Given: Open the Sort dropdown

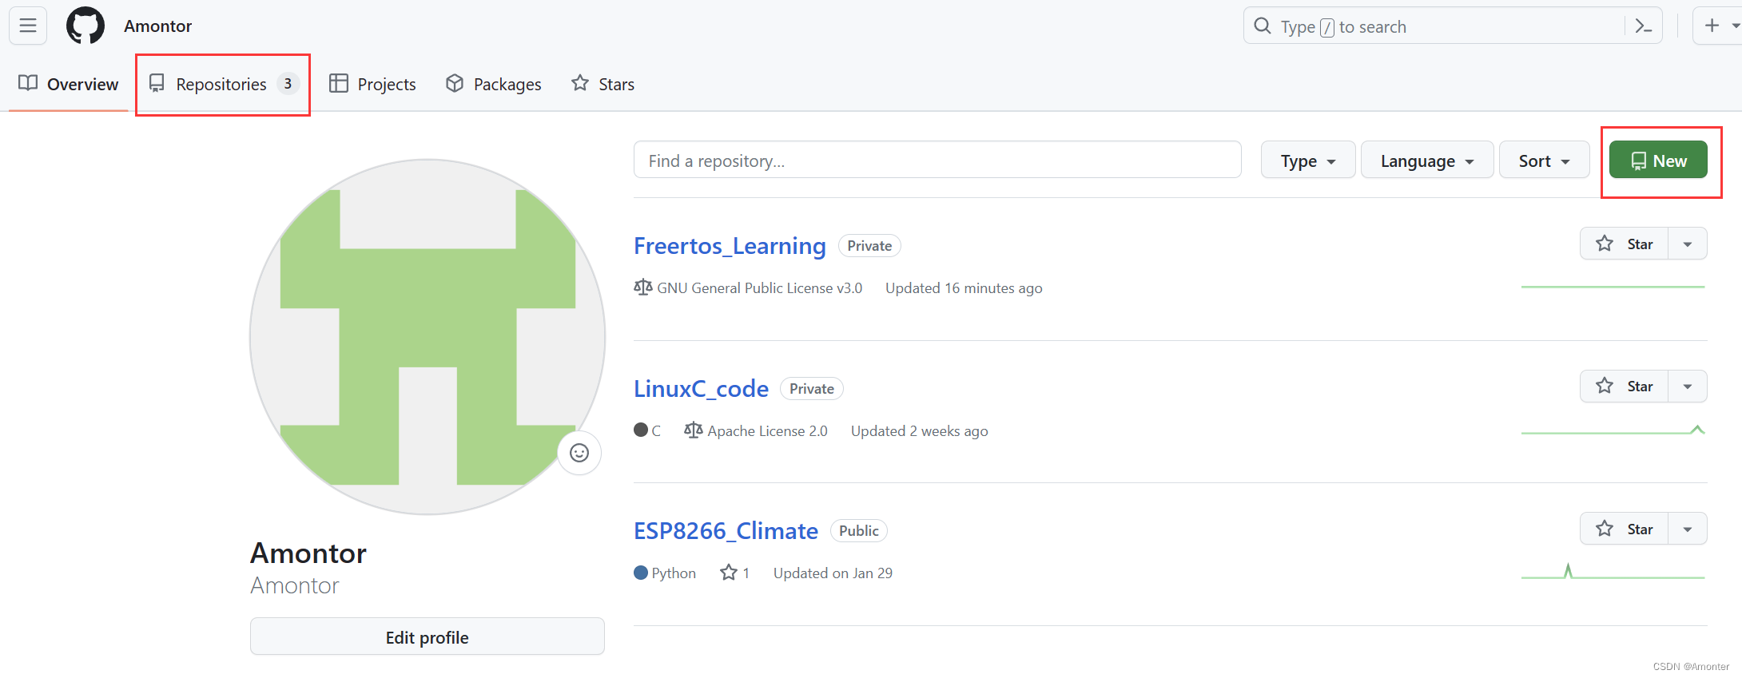Looking at the screenshot, I should point(1544,161).
